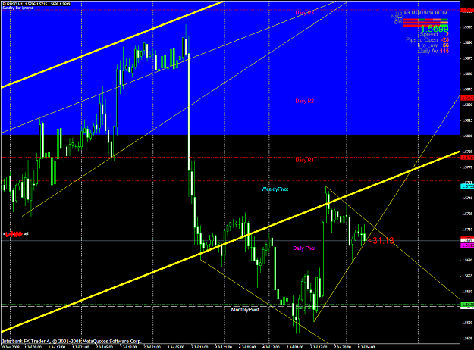Viewport: 474px width, 350px height.
Task: Select the Daily Pivot magenta label
Action: (304, 248)
